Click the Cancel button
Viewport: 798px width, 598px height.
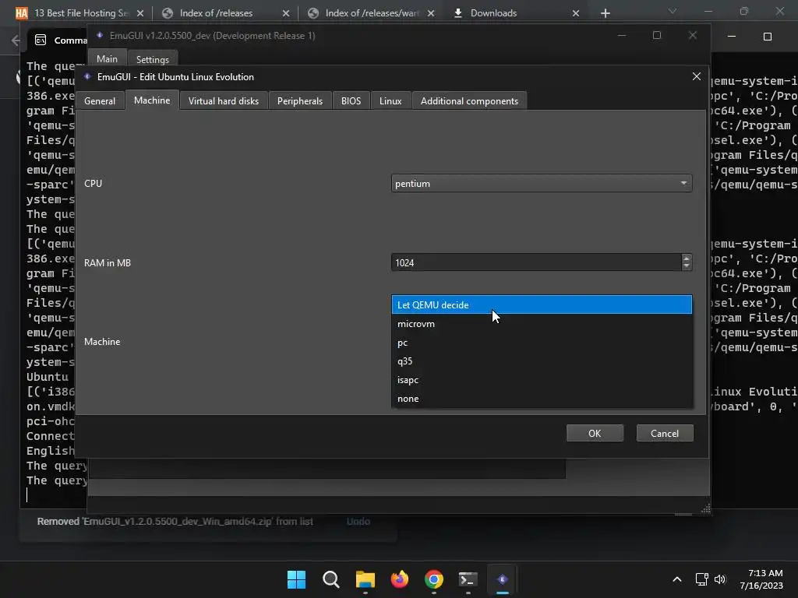click(665, 433)
